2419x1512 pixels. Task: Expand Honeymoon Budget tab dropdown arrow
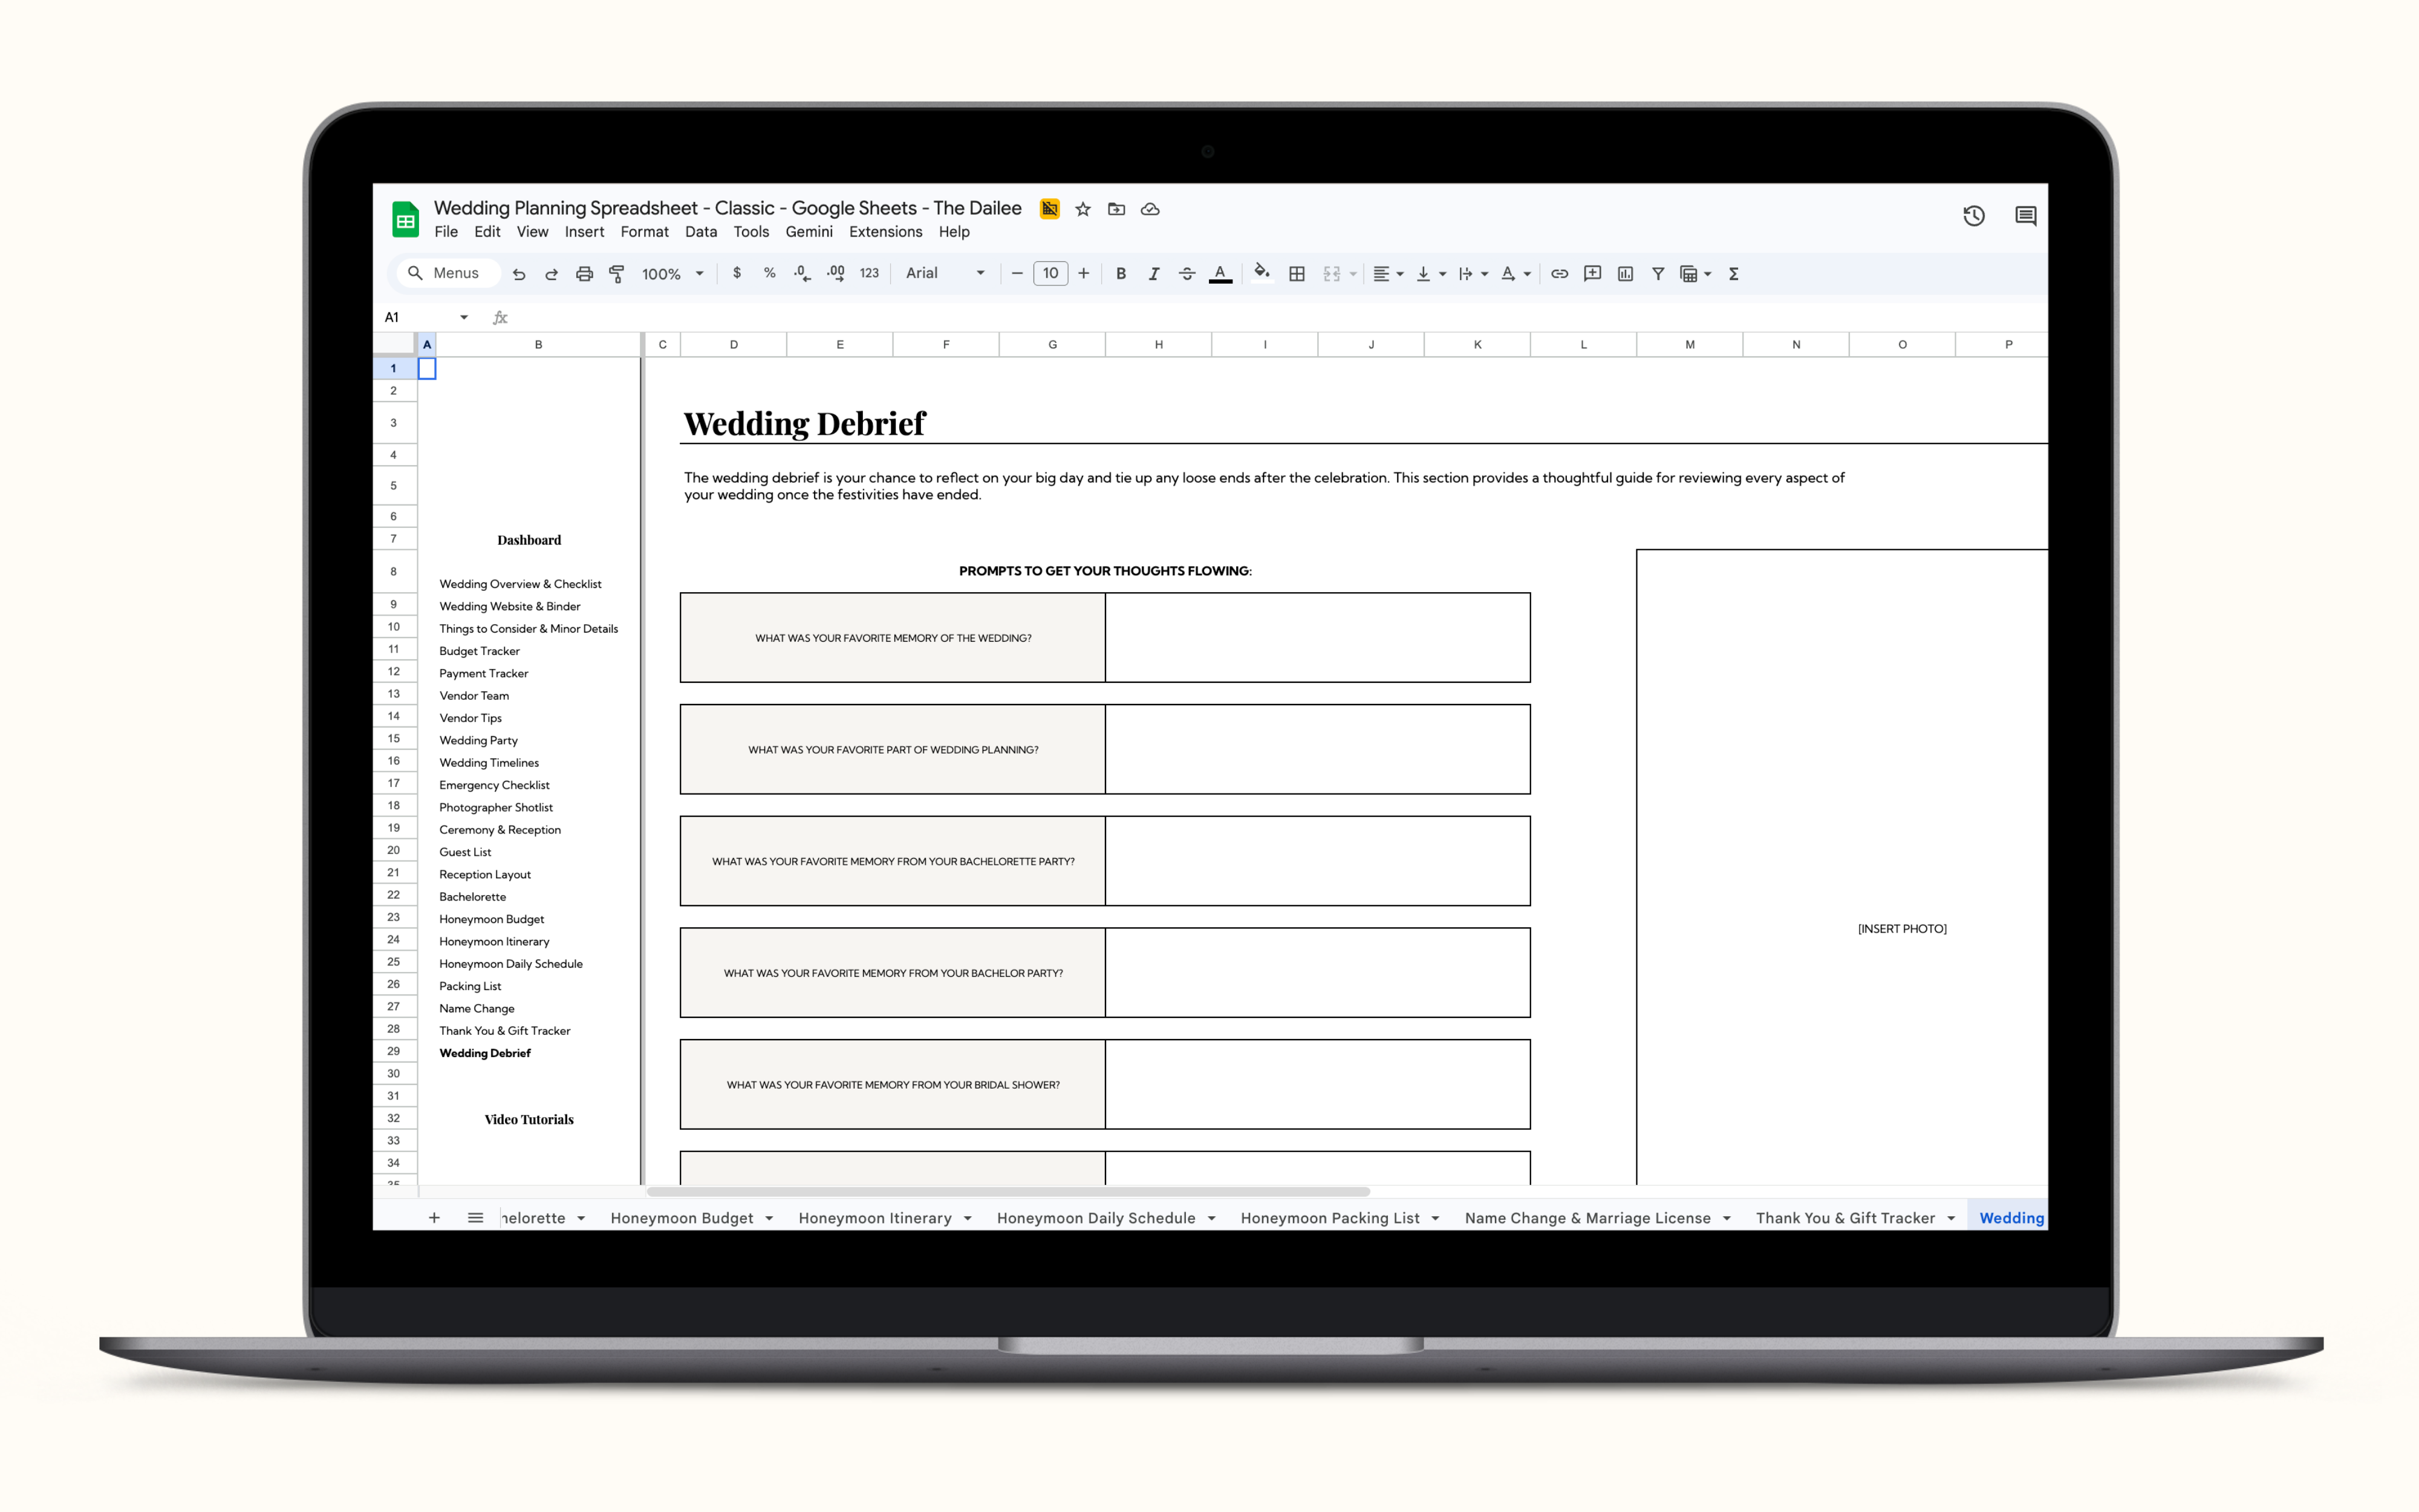pyautogui.click(x=770, y=1218)
